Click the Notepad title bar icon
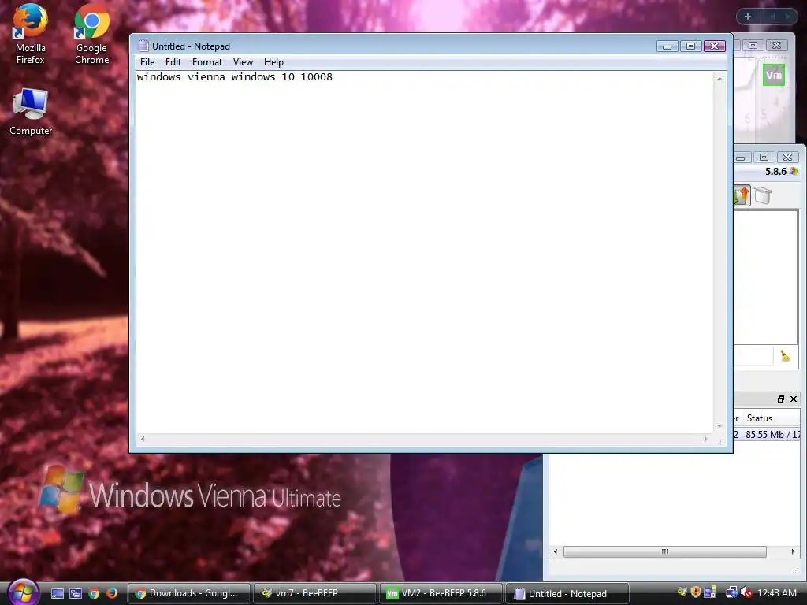 143,46
